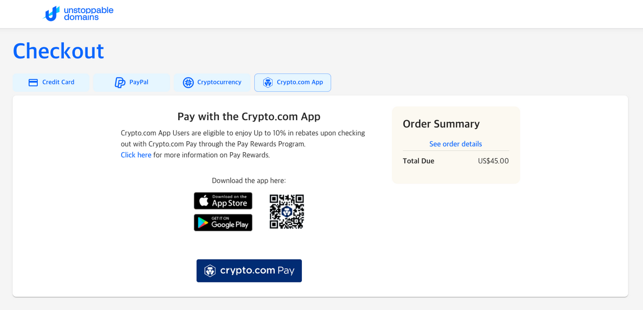Image resolution: width=643 pixels, height=310 pixels.
Task: Select the Crypto.com App tab label
Action: click(300, 82)
